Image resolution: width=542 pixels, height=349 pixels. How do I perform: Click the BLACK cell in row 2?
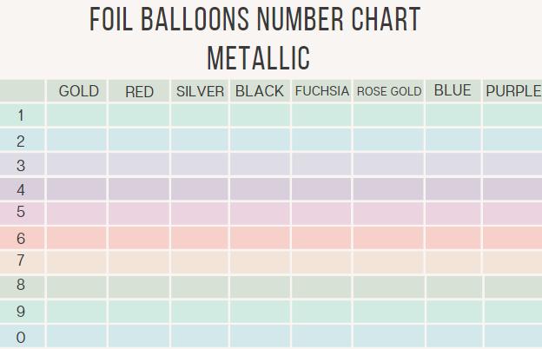click(x=260, y=140)
